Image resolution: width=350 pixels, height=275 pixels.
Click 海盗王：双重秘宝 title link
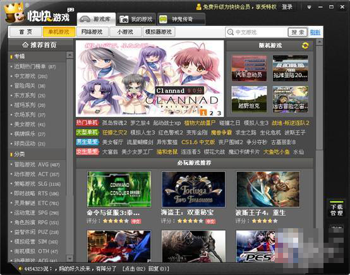[187, 212]
